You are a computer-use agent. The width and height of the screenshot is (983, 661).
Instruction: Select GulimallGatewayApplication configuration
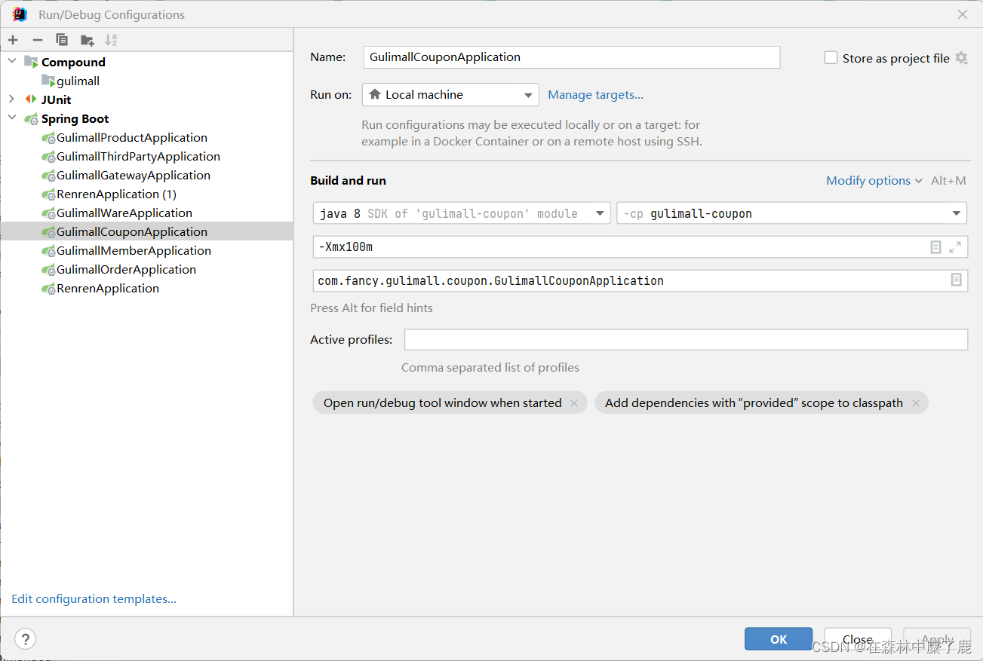point(133,176)
